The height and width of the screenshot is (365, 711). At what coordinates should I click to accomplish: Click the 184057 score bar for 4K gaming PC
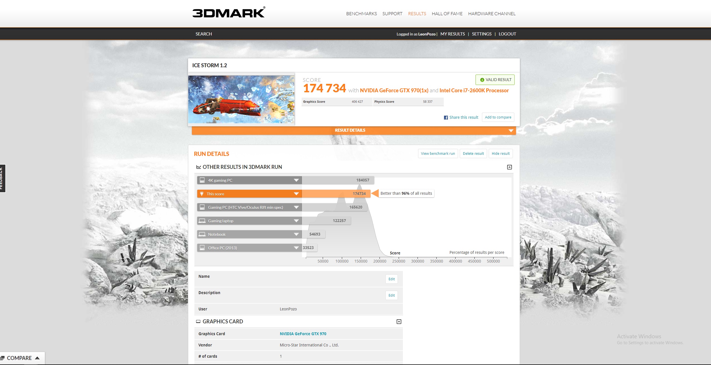pos(338,180)
